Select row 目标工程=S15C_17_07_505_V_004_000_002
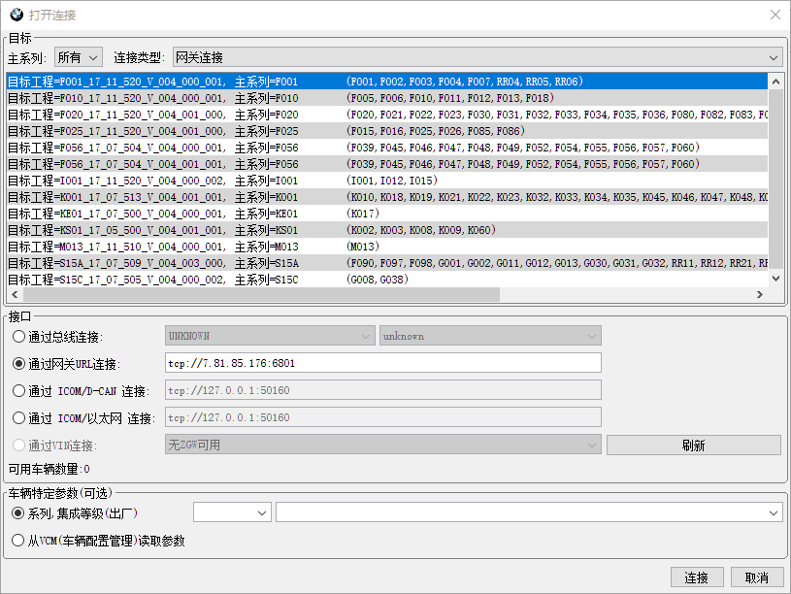 [387, 280]
